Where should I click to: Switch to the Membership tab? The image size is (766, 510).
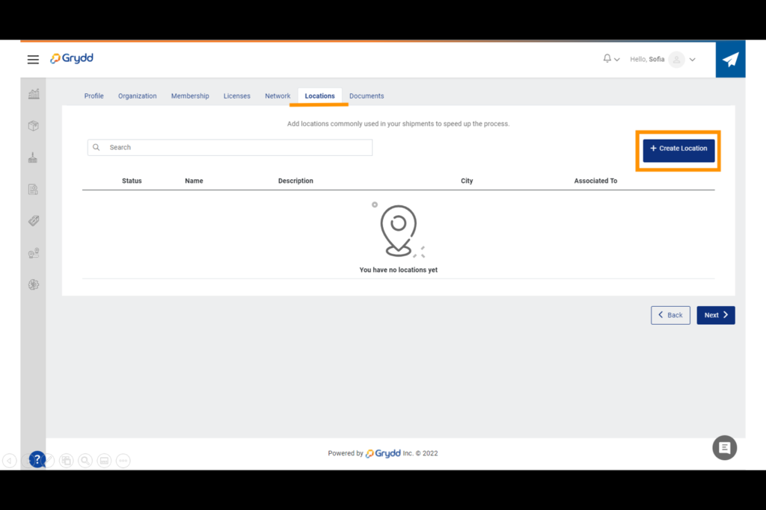(190, 96)
